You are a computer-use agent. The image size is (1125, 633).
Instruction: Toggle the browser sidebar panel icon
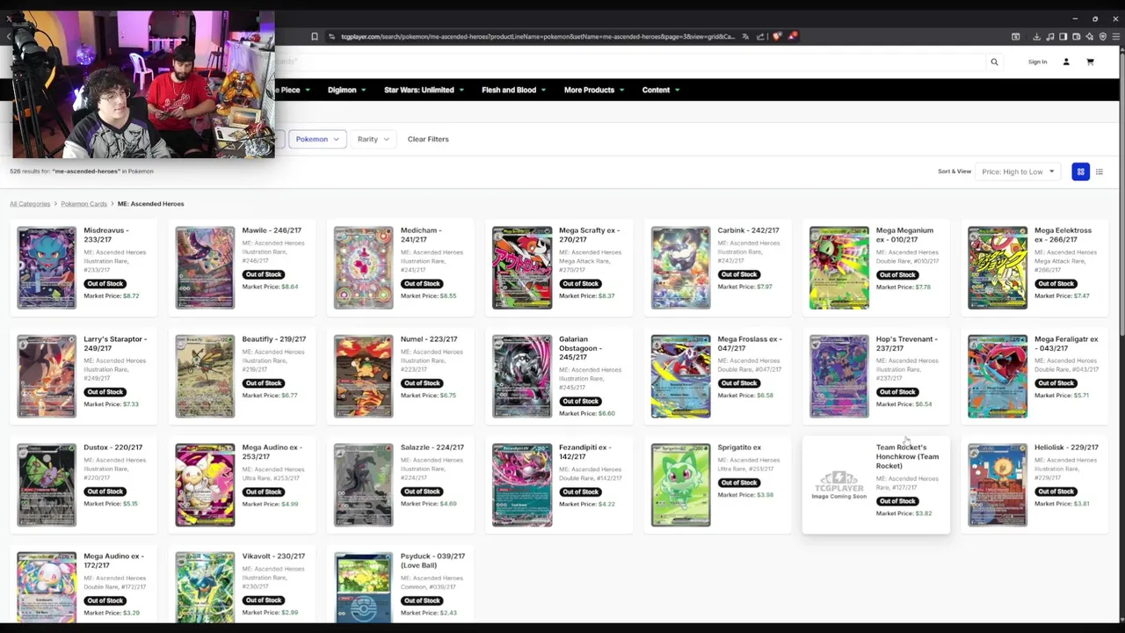click(1063, 37)
